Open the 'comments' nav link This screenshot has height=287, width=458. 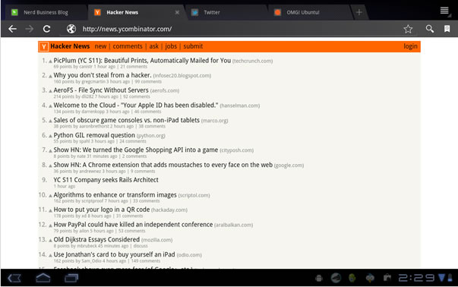(128, 46)
